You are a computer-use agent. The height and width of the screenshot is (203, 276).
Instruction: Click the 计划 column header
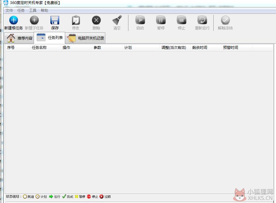tap(141, 48)
